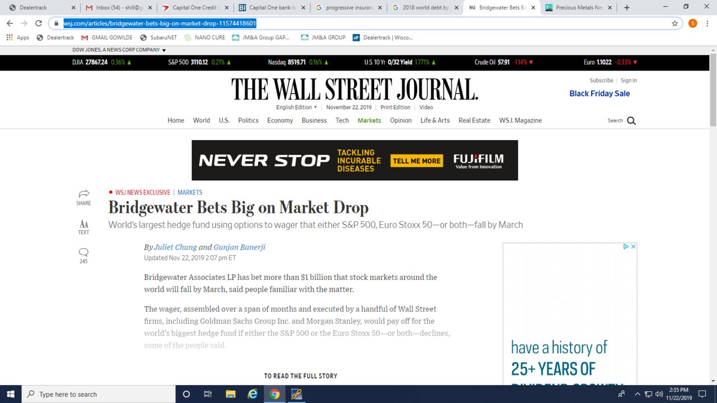Close the Dealertrack tab
The width and height of the screenshot is (717, 403).
pos(75,8)
